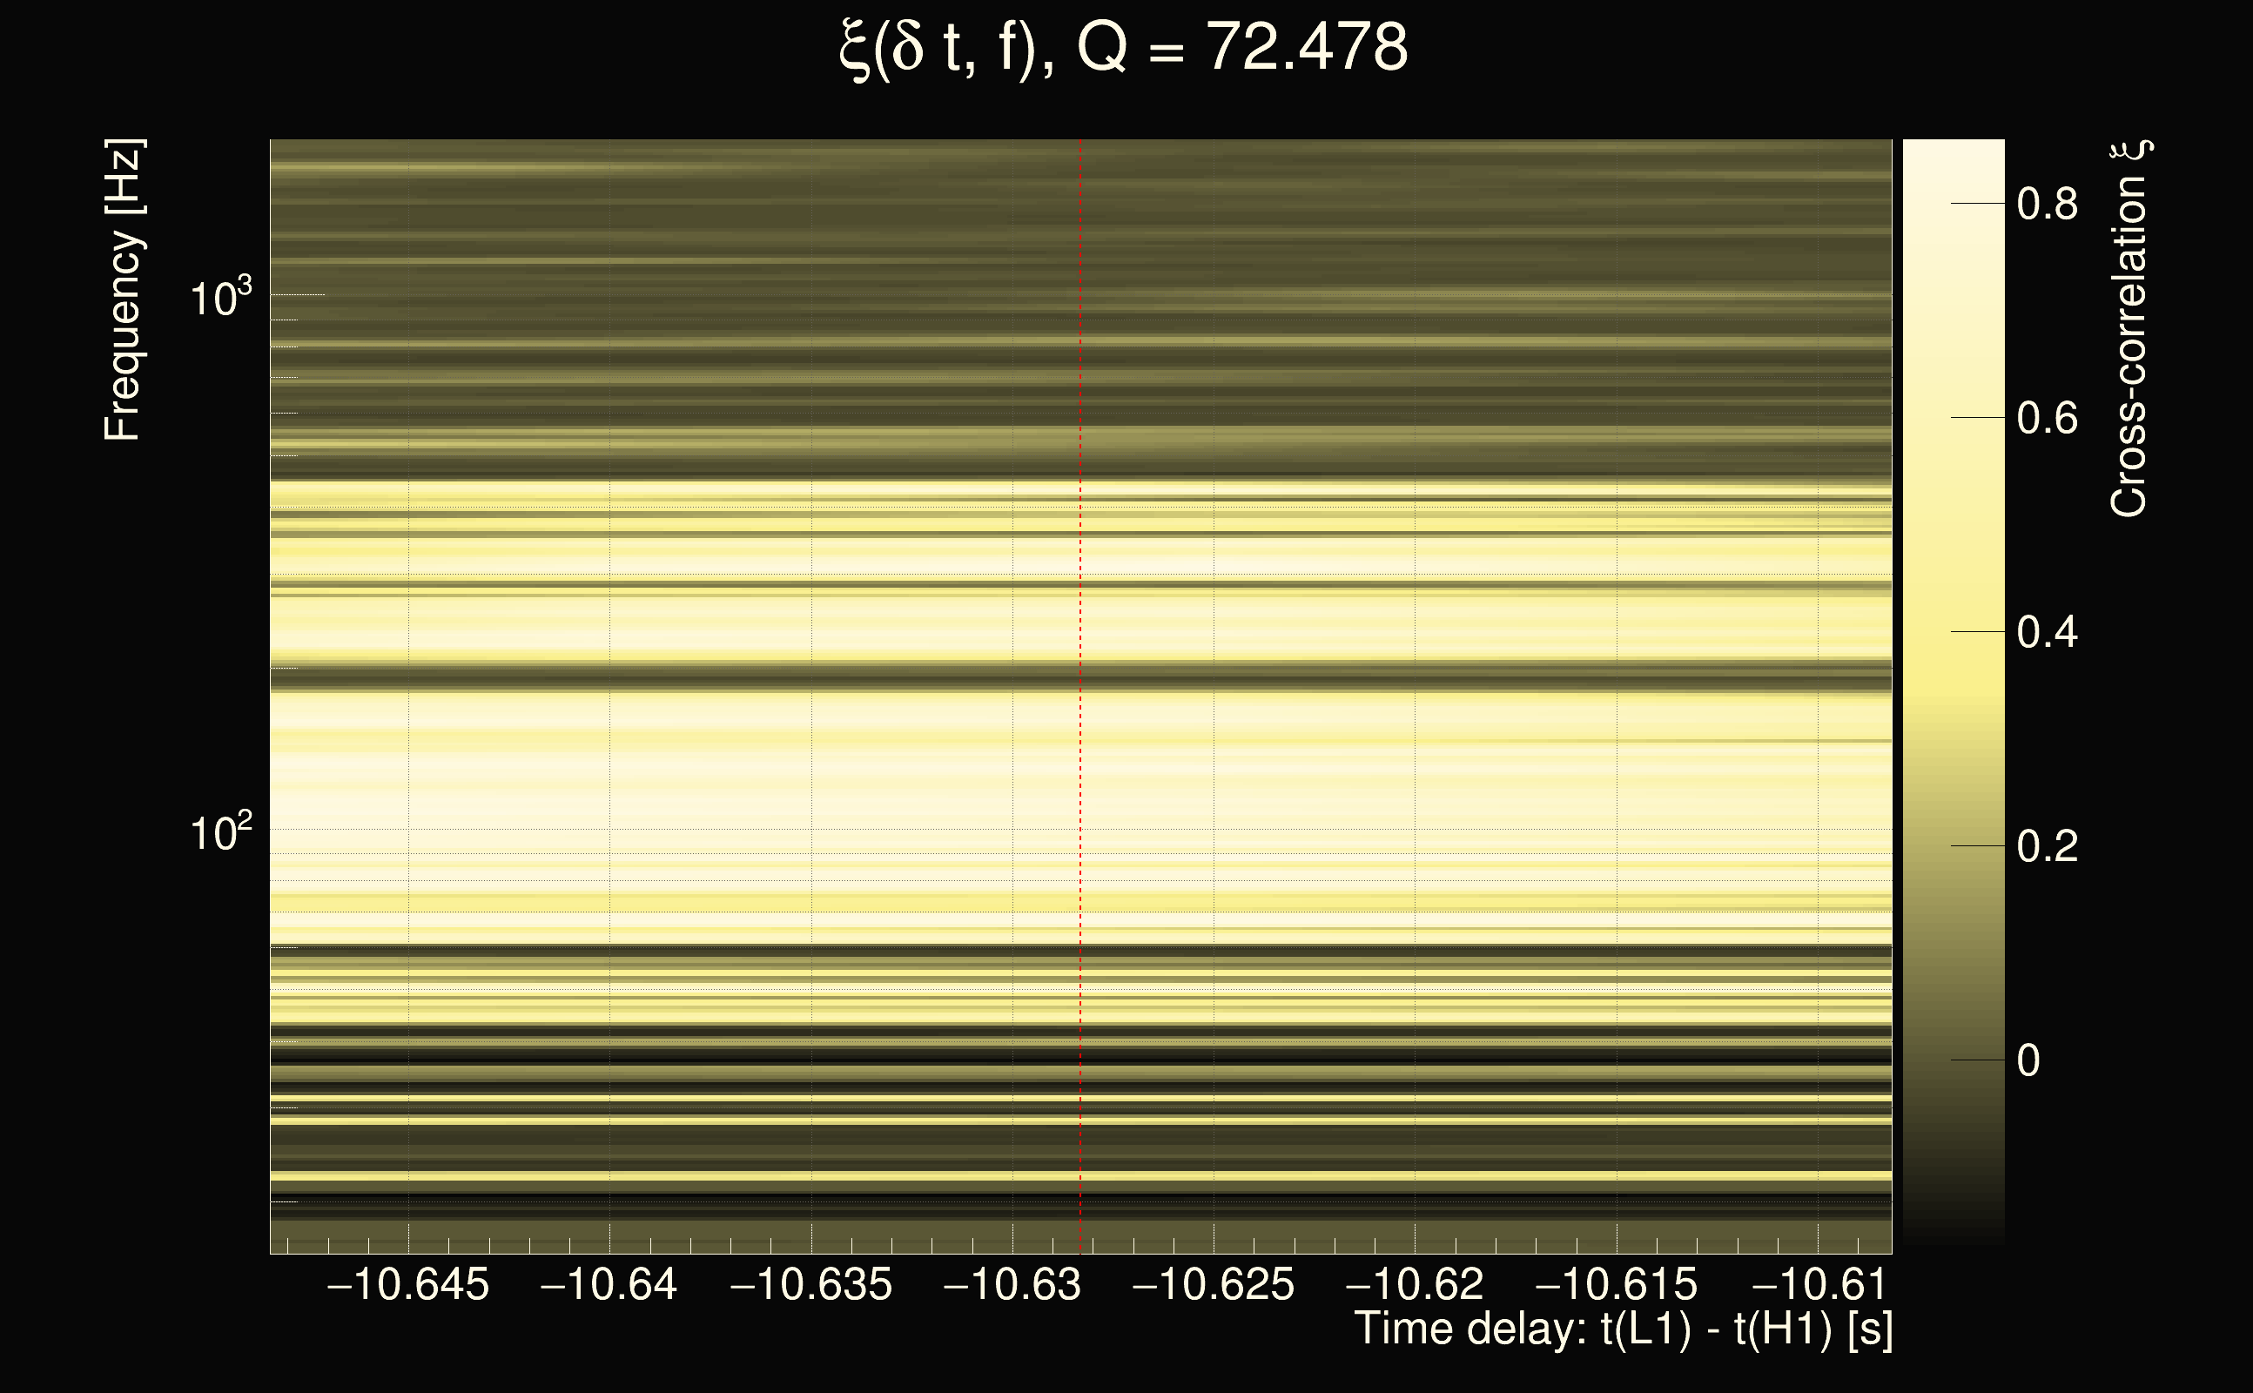Viewport: 2253px width, 1393px height.
Task: Click the −10.64 time delay tick label
Action: point(609,1284)
